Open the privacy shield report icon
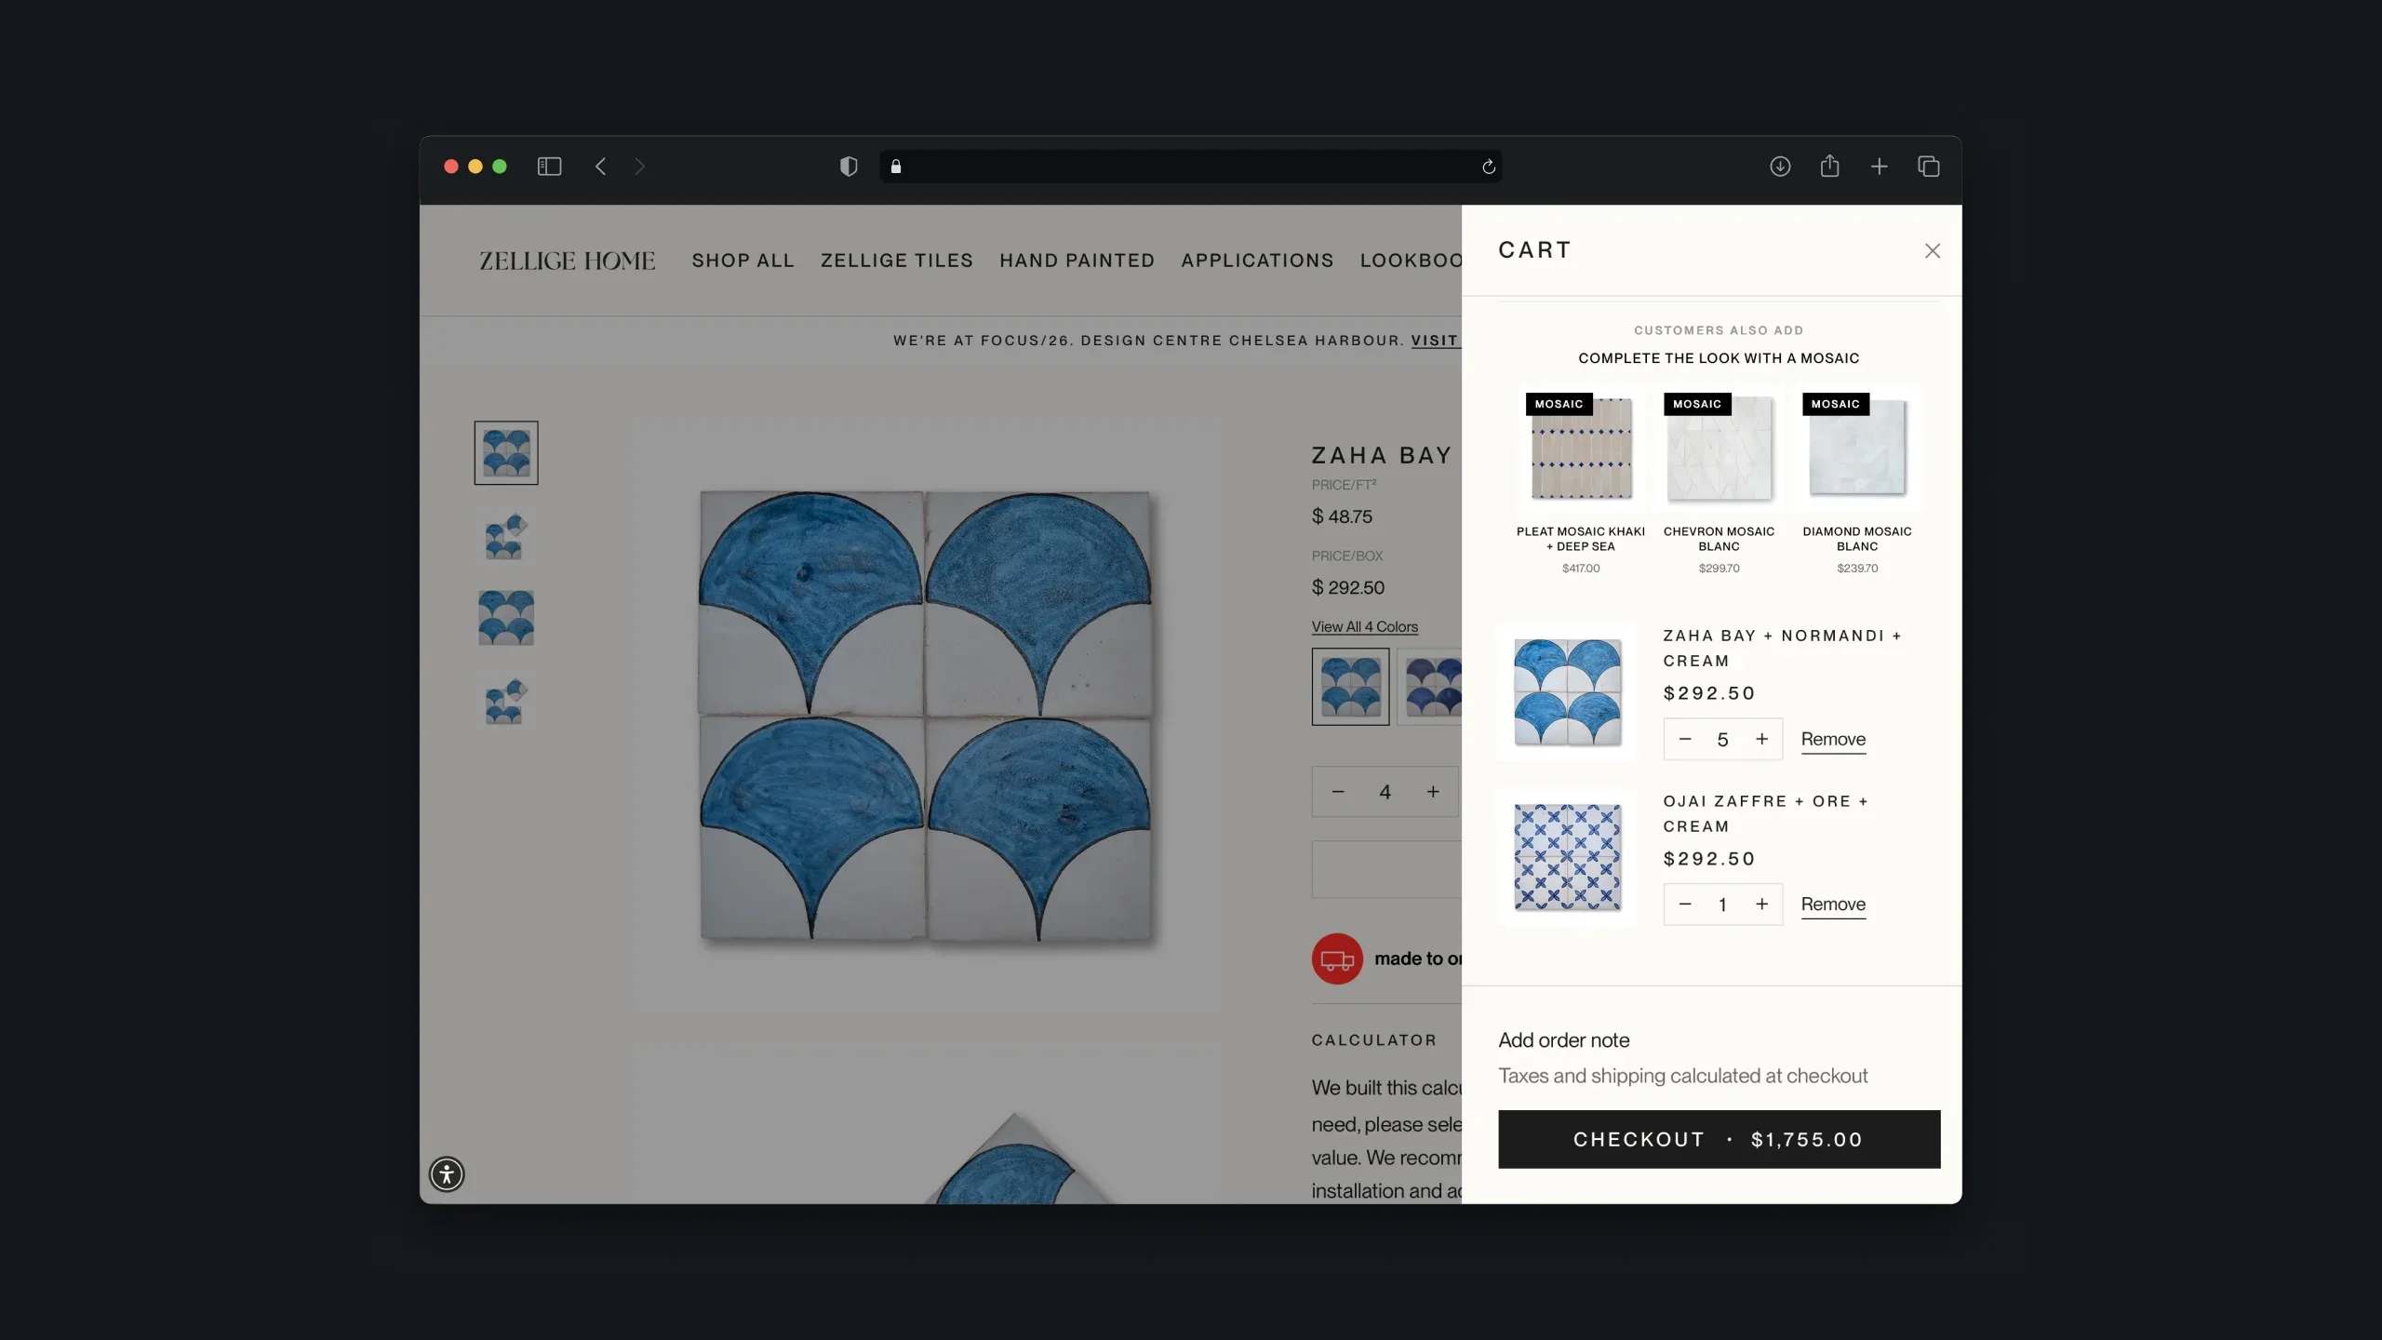The height and width of the screenshot is (1340, 2382). [x=849, y=167]
